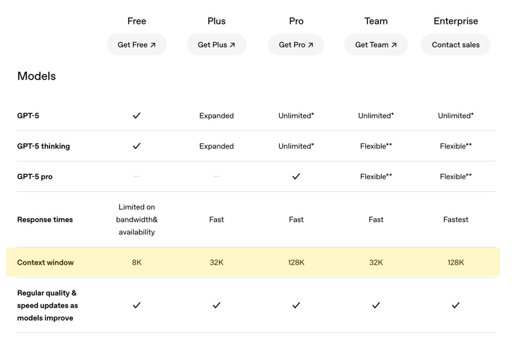Click the Regular quality checkmark under Team
Screen dimensions: 512x349
point(376,306)
